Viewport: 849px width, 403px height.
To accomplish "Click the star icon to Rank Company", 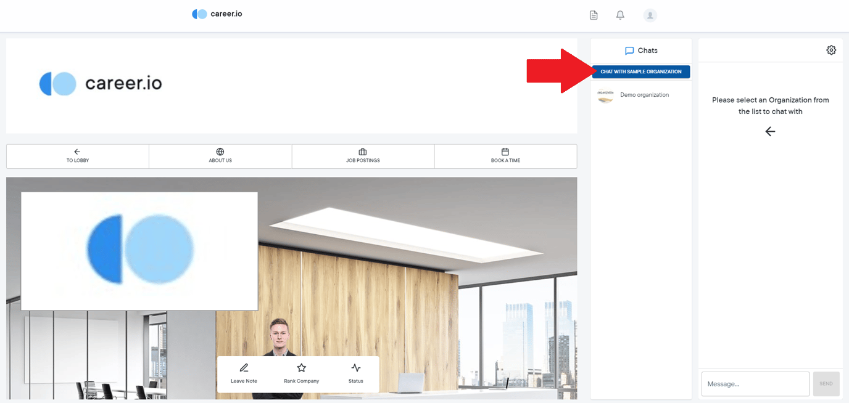I will (301, 368).
